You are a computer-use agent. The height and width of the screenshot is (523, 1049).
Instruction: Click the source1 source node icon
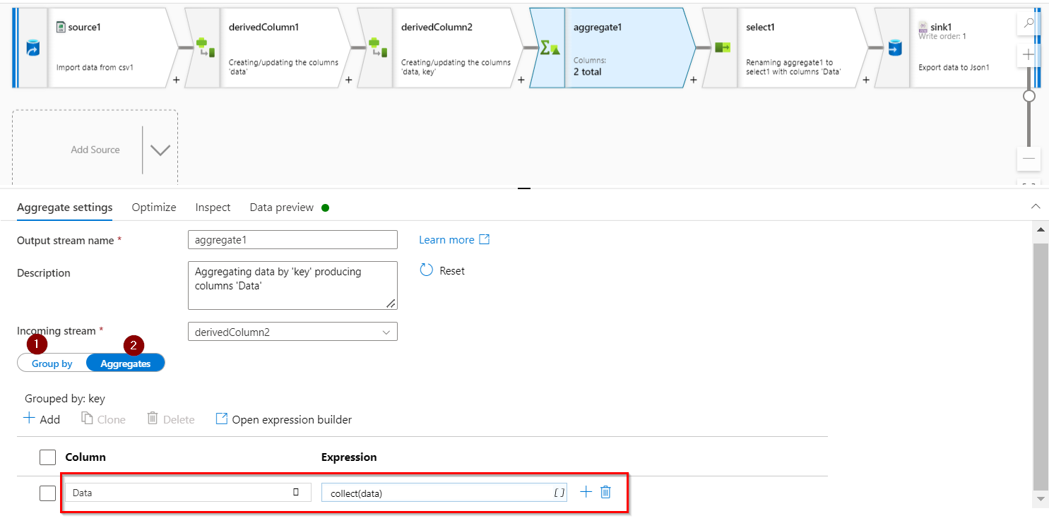click(x=32, y=48)
